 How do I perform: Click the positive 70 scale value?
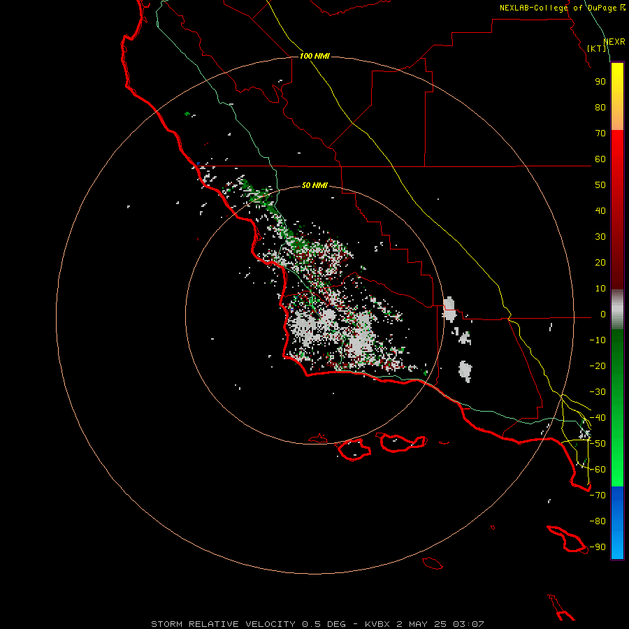point(600,133)
